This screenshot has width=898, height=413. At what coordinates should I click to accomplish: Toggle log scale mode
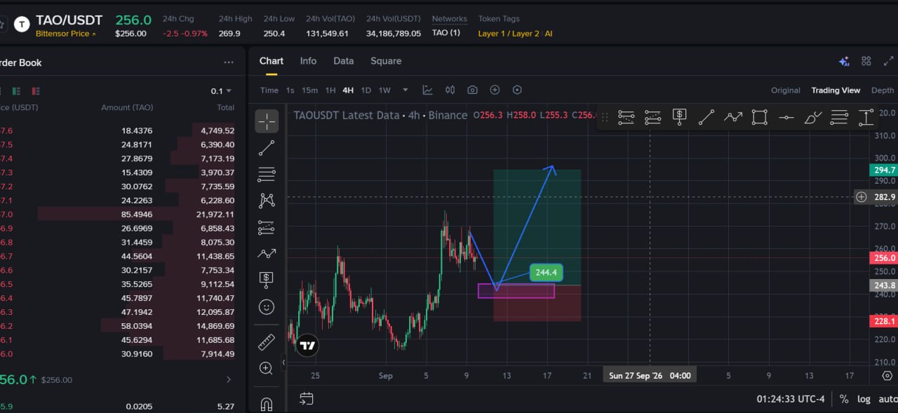coord(864,399)
